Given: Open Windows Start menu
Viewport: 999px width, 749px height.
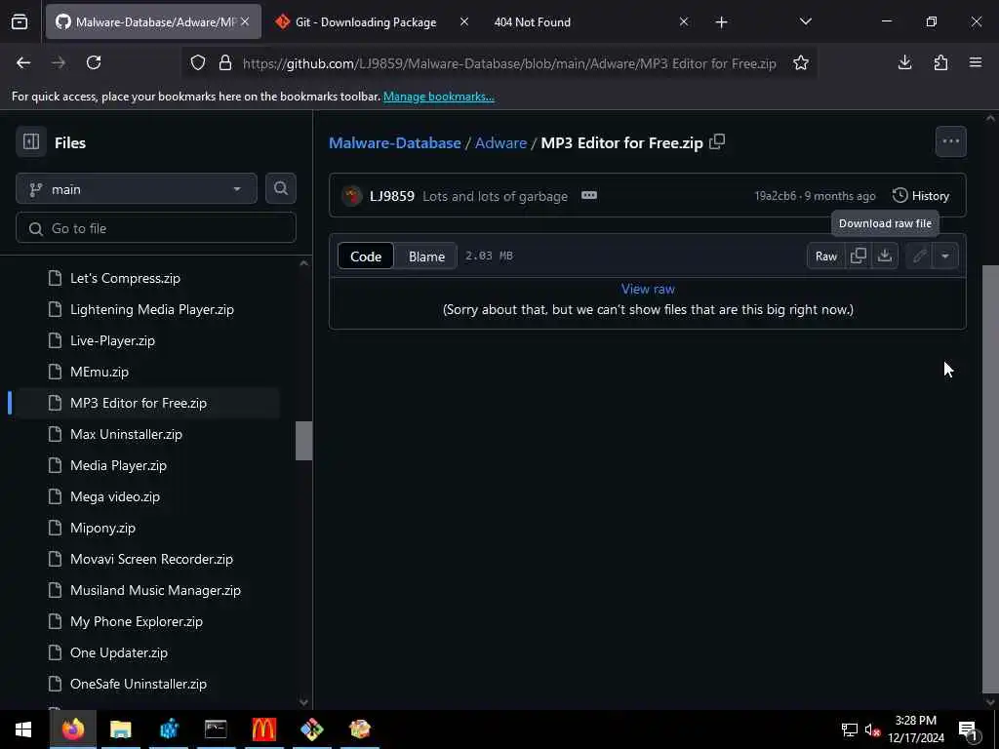Looking at the screenshot, I should (23, 729).
